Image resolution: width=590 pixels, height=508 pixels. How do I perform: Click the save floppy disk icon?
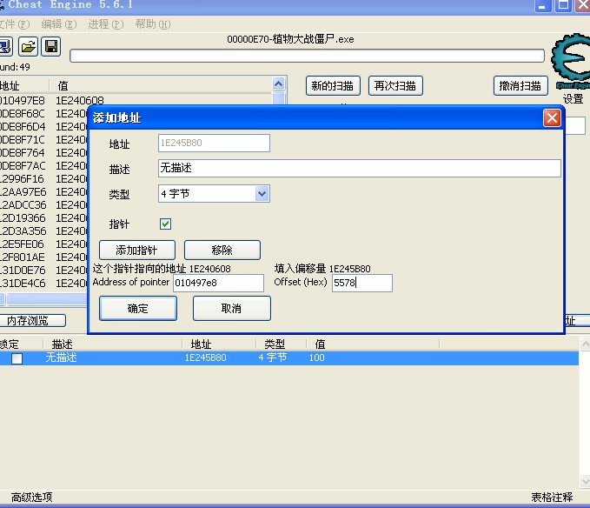(x=50, y=47)
